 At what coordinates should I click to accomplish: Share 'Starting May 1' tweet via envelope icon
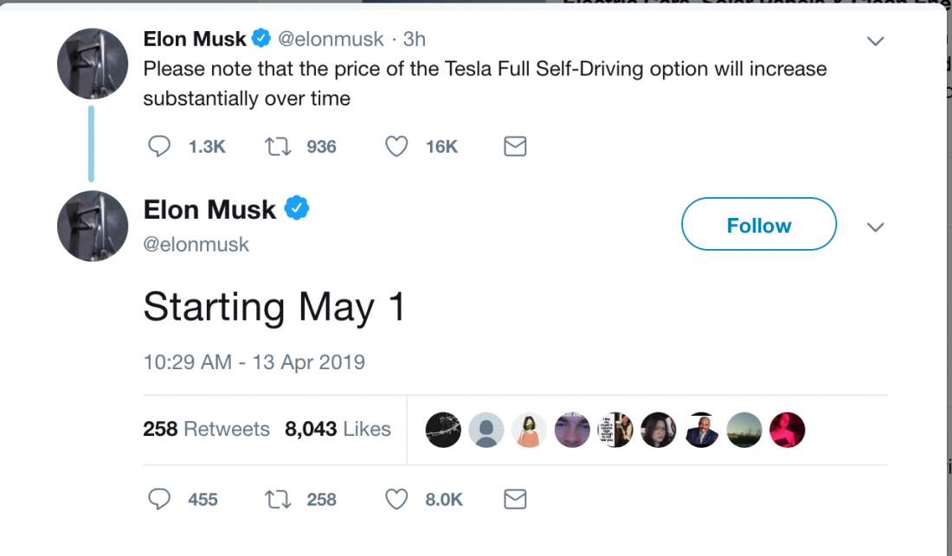point(515,499)
